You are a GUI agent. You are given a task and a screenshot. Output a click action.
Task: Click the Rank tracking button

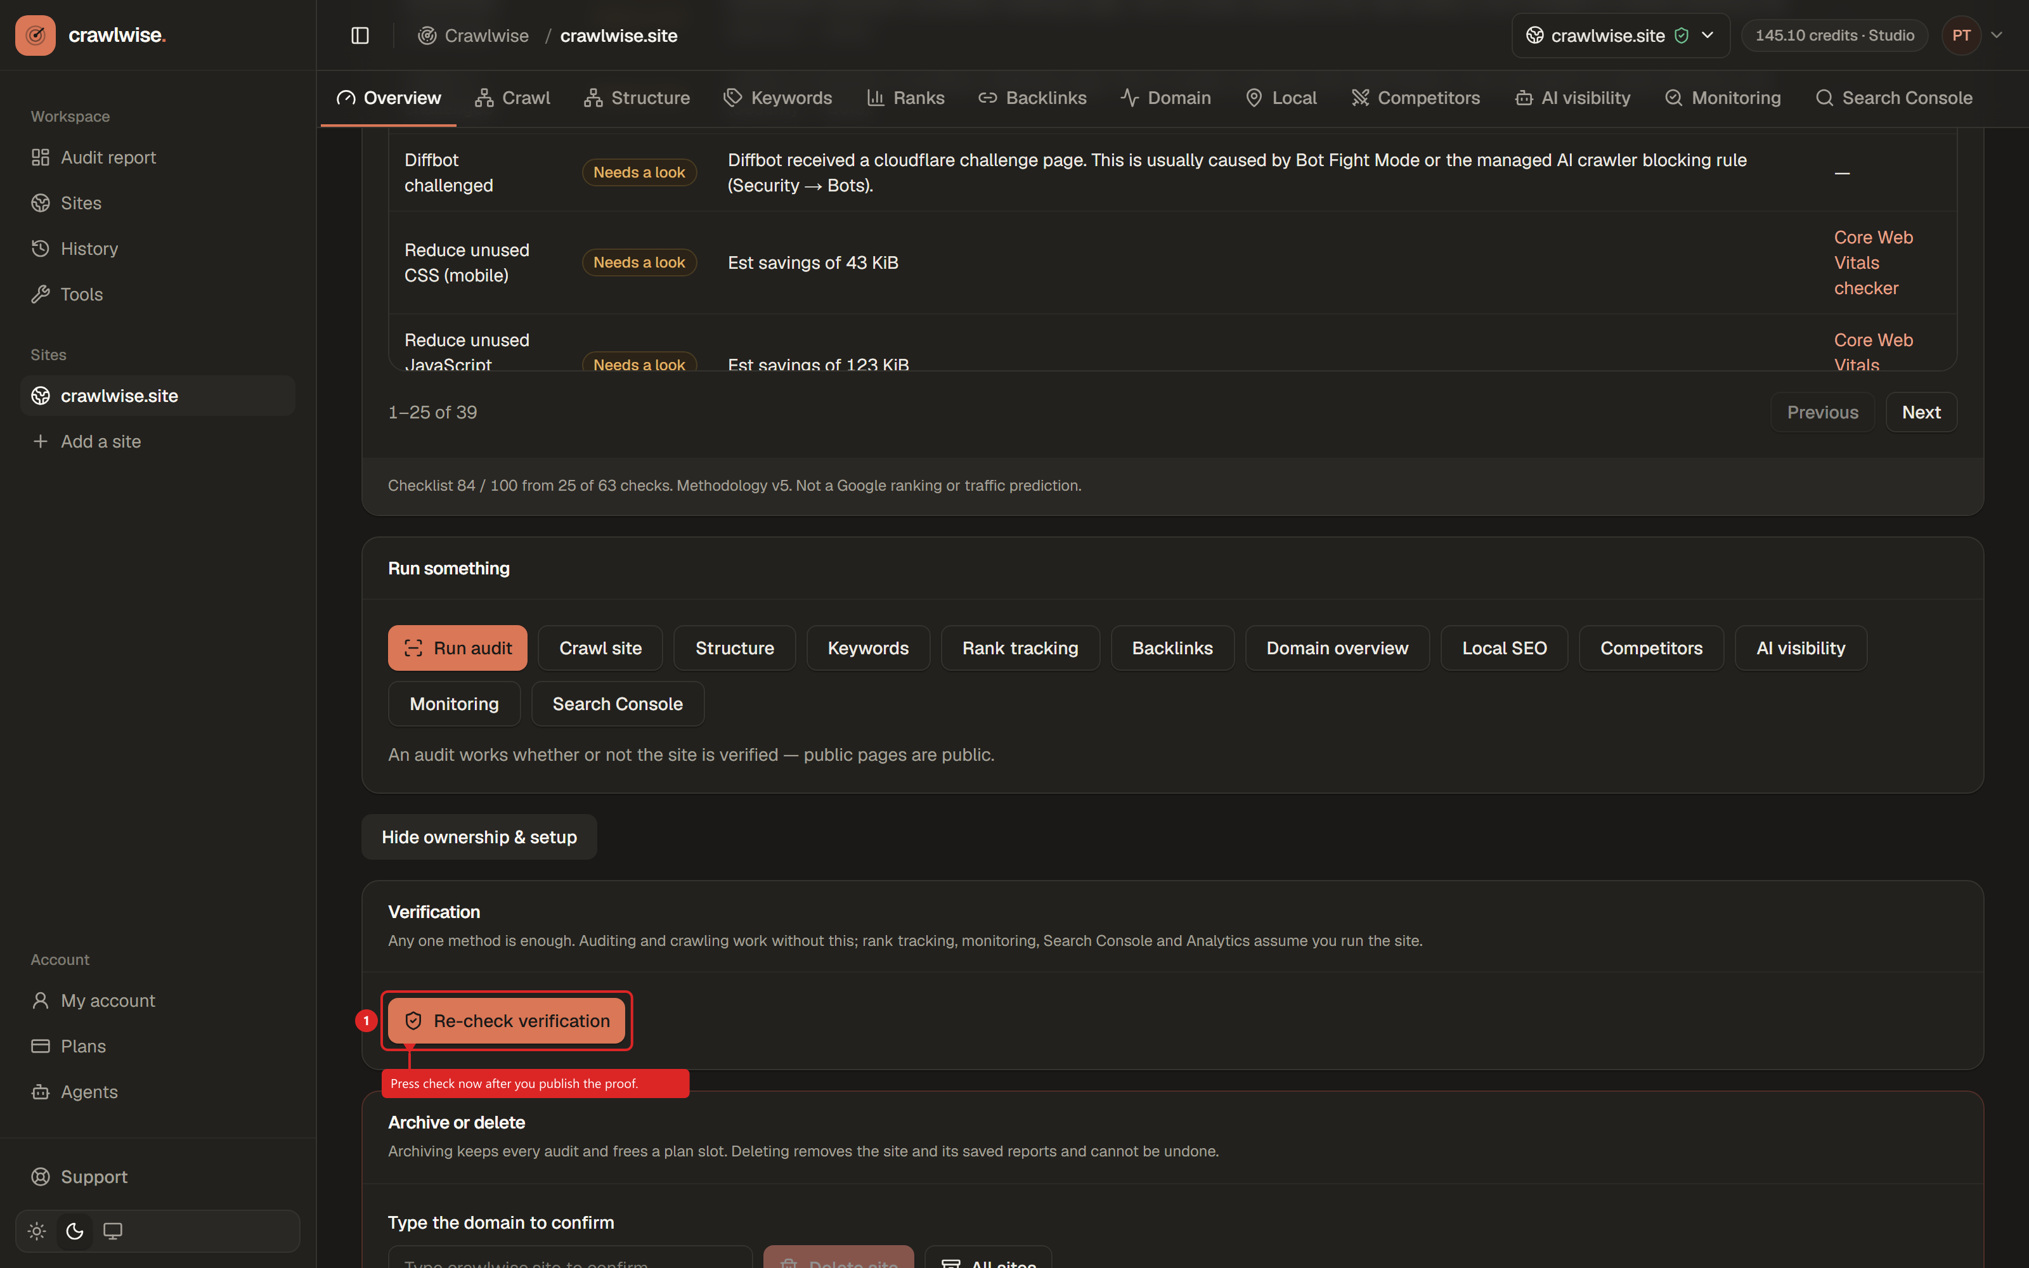[1020, 648]
